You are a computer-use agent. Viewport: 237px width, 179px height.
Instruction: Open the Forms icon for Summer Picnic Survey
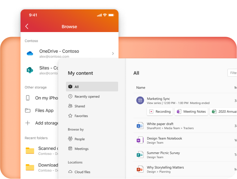click(140, 155)
